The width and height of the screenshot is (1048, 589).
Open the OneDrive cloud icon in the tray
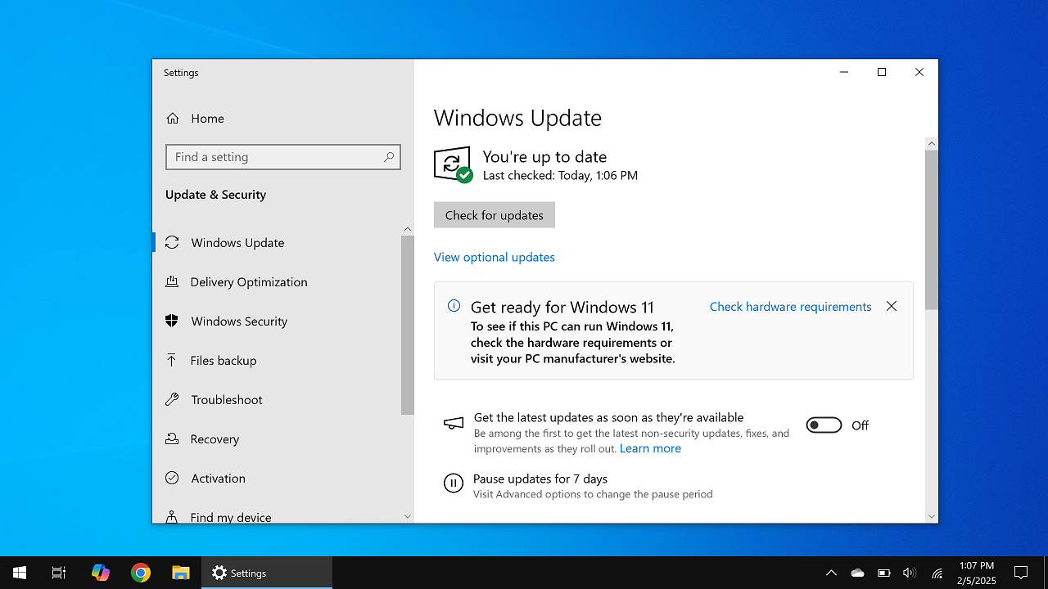[x=857, y=573]
